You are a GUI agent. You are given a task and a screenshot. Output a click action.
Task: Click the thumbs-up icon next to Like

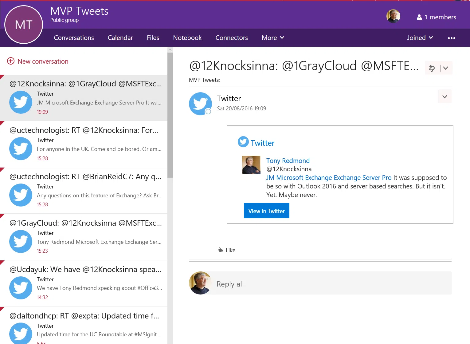(x=221, y=250)
